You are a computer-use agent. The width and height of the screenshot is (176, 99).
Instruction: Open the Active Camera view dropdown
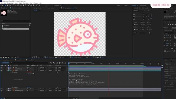[x=79, y=57]
